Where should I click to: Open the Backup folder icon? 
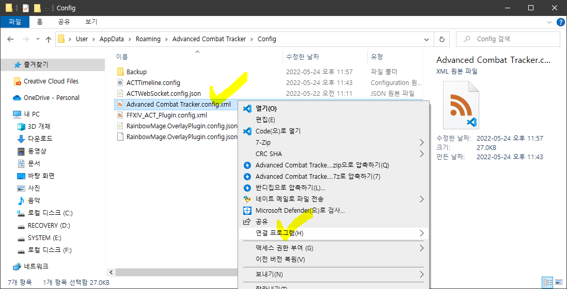(120, 72)
